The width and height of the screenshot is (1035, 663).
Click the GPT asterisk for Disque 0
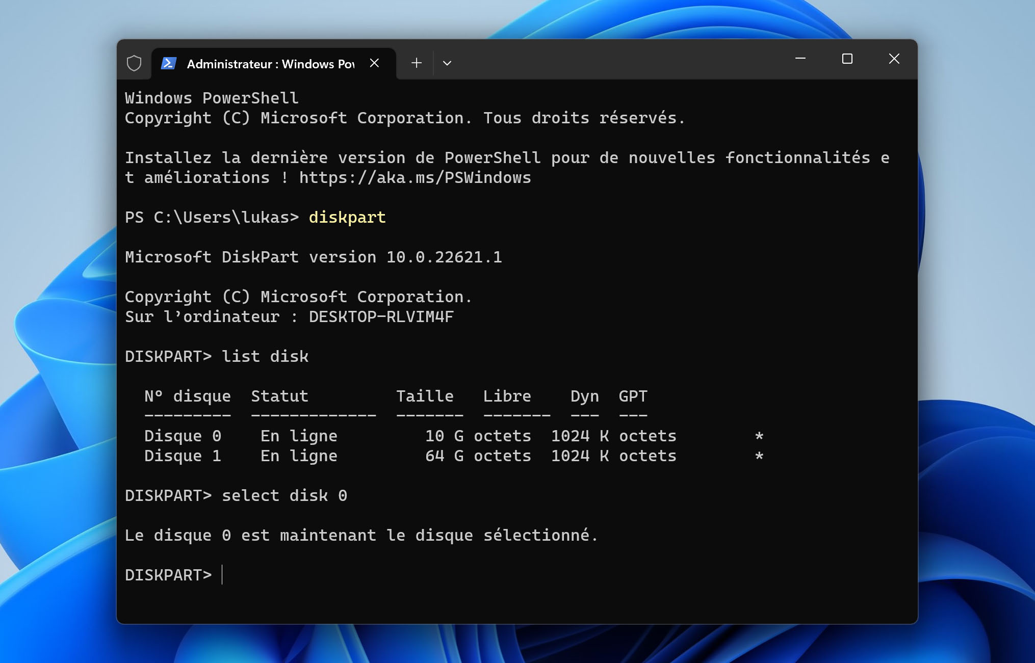[x=759, y=436]
